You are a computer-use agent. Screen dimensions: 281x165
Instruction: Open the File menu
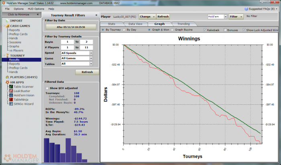tap(7, 9)
